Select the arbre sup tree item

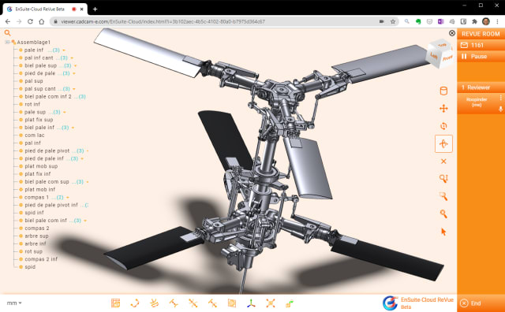click(37, 236)
